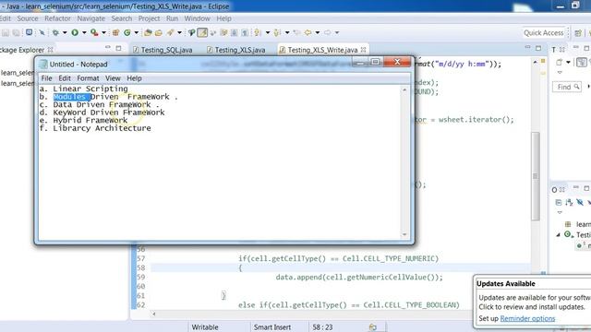Maximize the editor area
The width and height of the screenshot is (591, 332).
(538, 48)
